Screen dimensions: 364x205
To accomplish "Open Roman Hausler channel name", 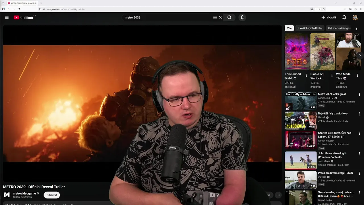I will pyautogui.click(x=326, y=140).
